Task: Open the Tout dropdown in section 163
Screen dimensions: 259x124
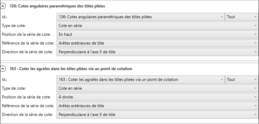Action: pos(242,80)
